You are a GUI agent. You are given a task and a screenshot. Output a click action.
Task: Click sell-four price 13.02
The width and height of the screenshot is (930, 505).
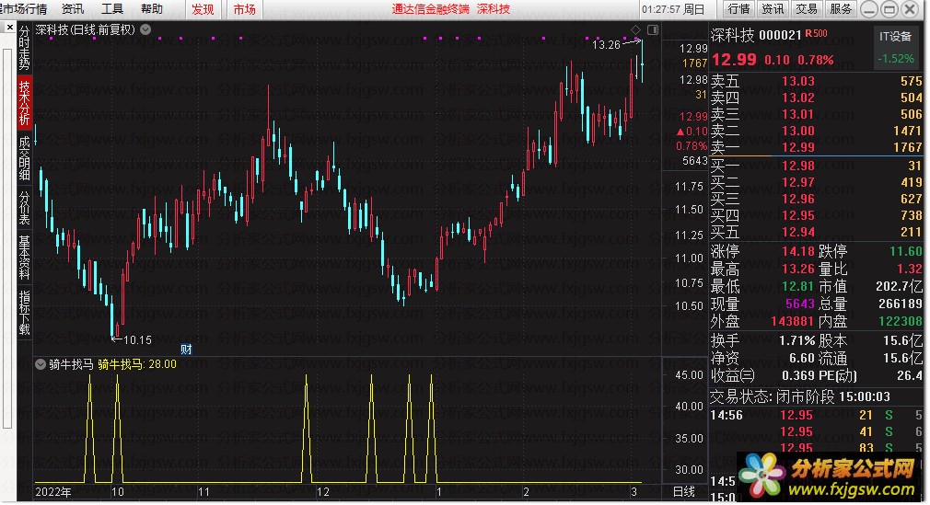(797, 98)
